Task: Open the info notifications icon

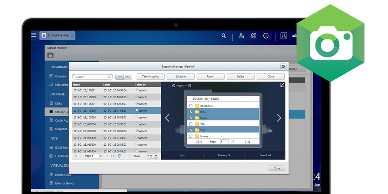Action: point(266,36)
